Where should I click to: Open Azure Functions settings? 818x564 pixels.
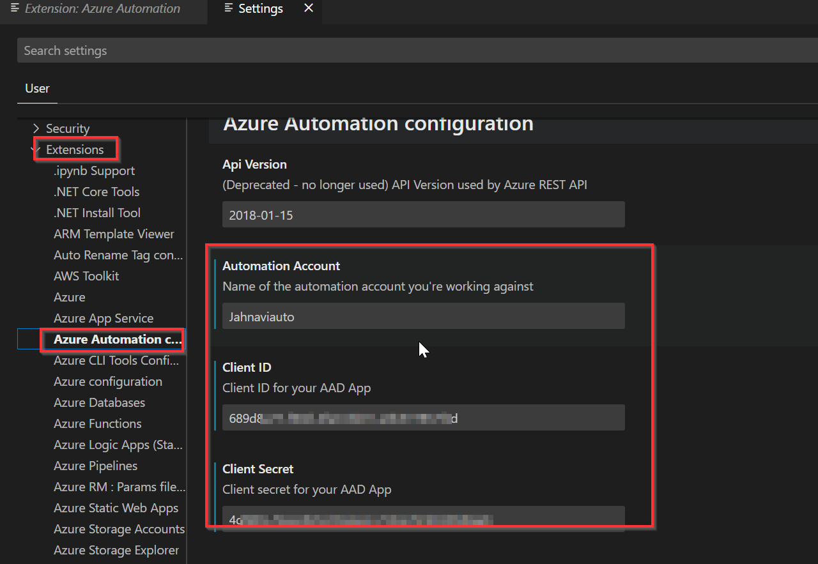pyautogui.click(x=98, y=423)
